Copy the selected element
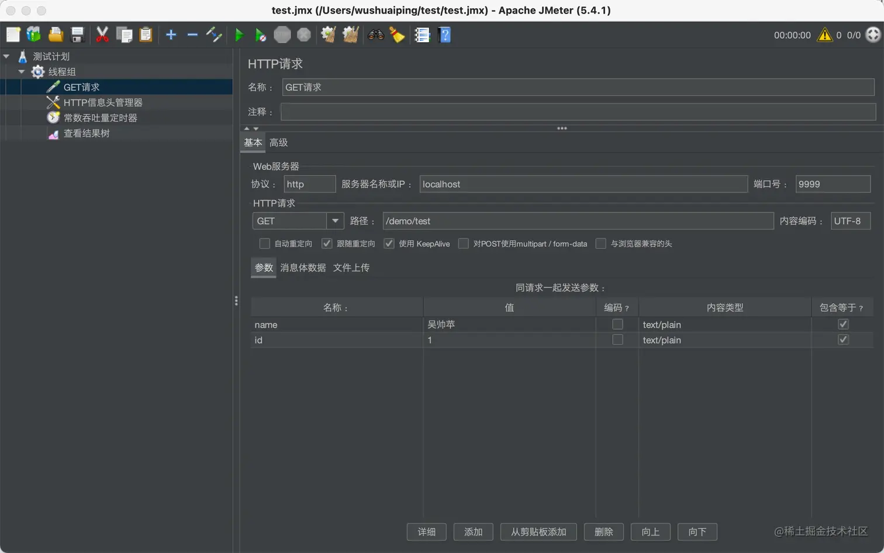Viewport: 884px width, 553px height. click(124, 35)
